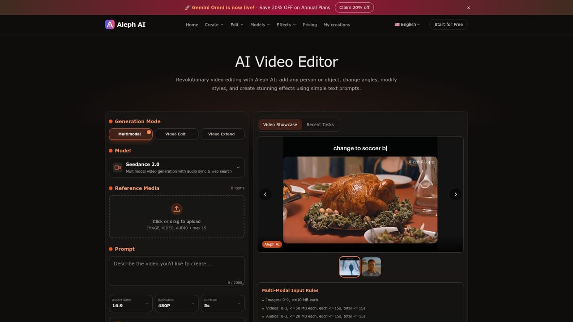Image resolution: width=573 pixels, height=322 pixels.
Task: Expand the Models navigation menu
Action: (260, 25)
